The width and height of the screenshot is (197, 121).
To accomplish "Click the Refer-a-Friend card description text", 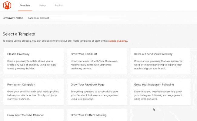I will tap(158, 65).
